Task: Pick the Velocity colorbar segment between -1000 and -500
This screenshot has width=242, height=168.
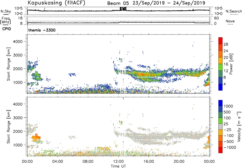Action: (x=221, y=144)
